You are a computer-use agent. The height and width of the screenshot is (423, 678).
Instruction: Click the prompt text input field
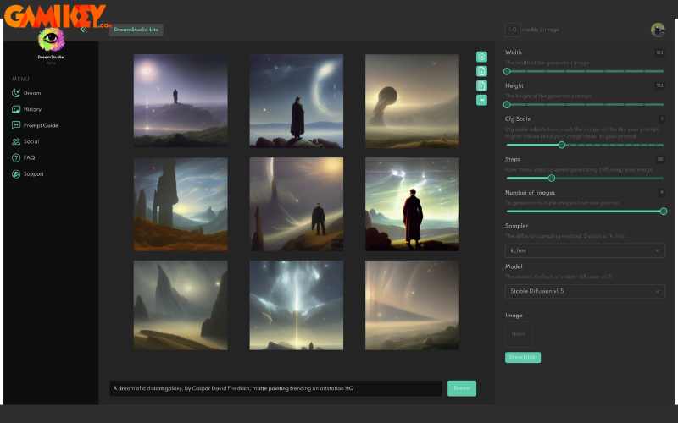coord(275,388)
